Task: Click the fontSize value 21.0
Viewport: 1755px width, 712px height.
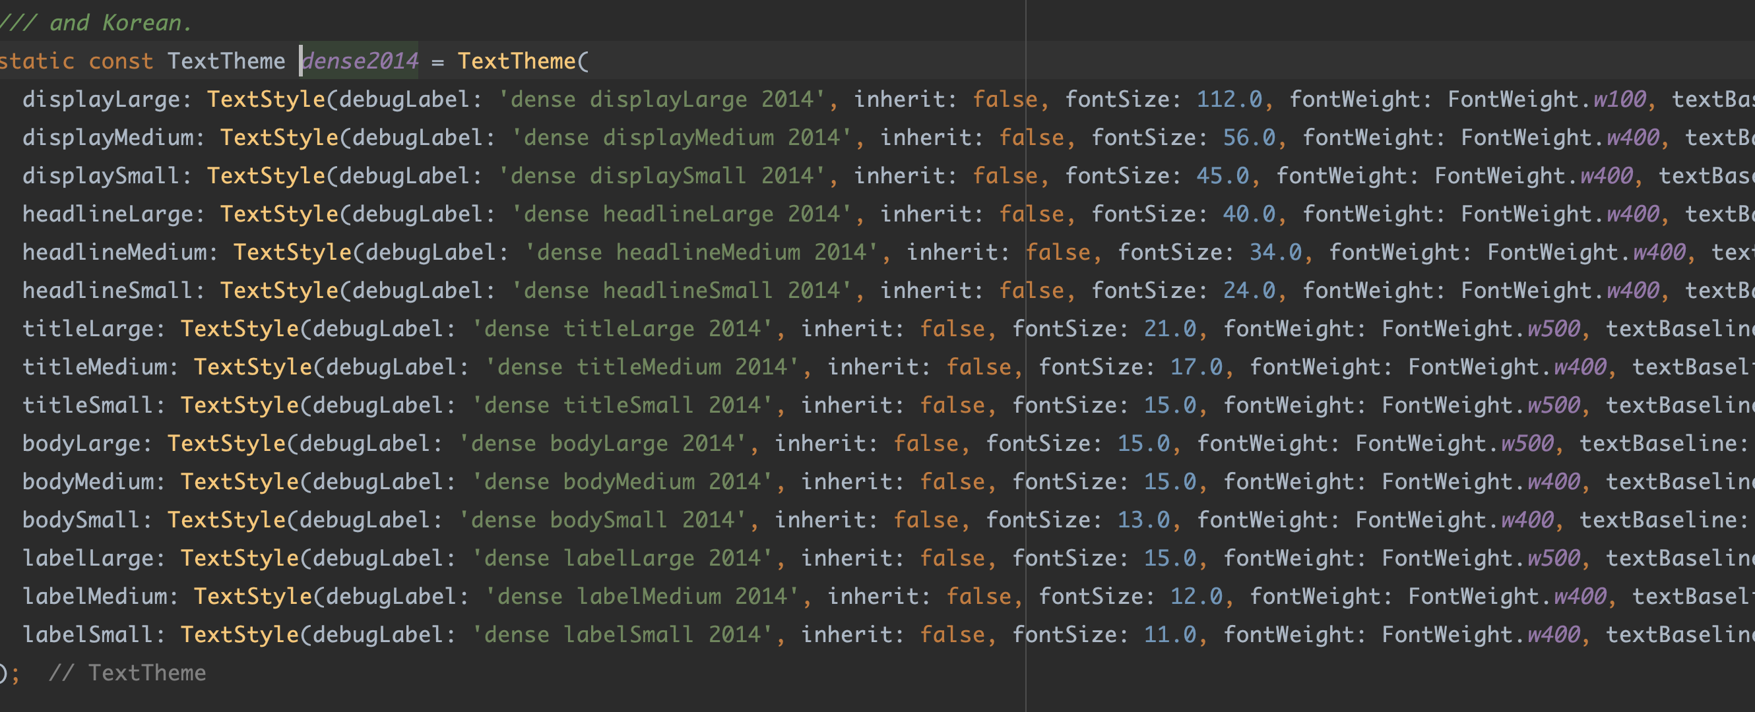Action: 1169,329
